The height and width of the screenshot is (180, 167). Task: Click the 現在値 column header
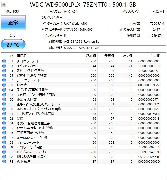click(89, 56)
